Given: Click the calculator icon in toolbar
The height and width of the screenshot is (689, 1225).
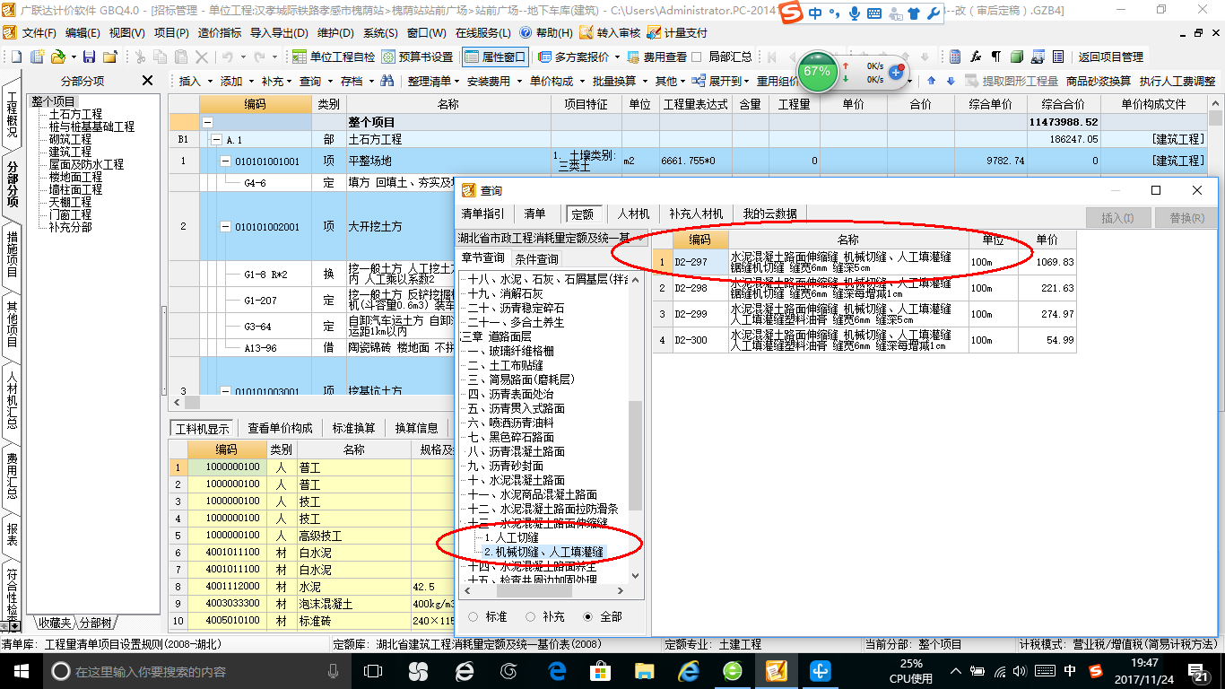Looking at the screenshot, I should click(x=955, y=57).
